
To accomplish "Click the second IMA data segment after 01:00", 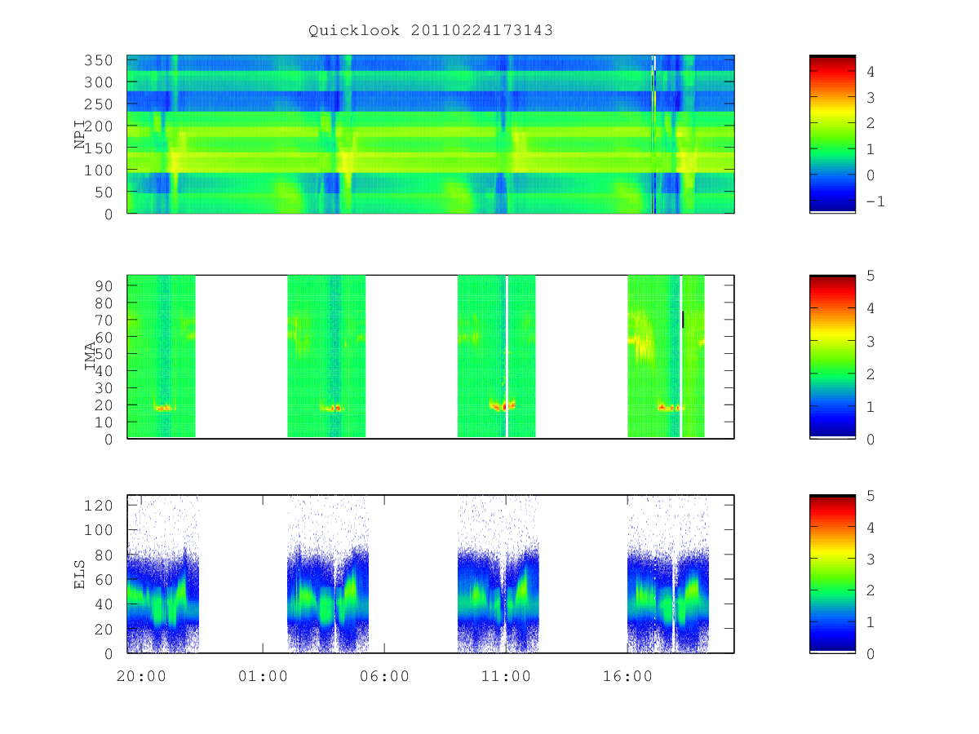I will coord(326,356).
